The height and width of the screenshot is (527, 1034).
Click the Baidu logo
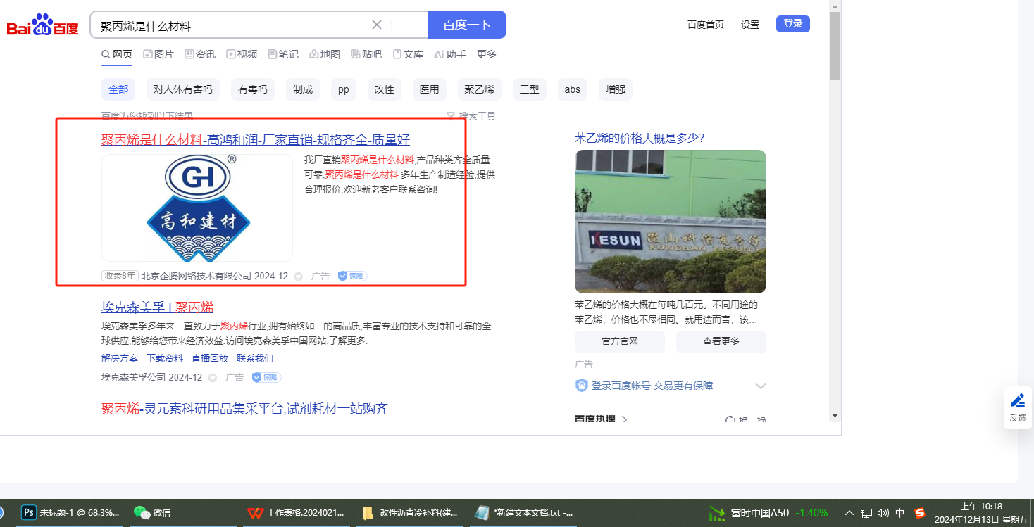43,26
